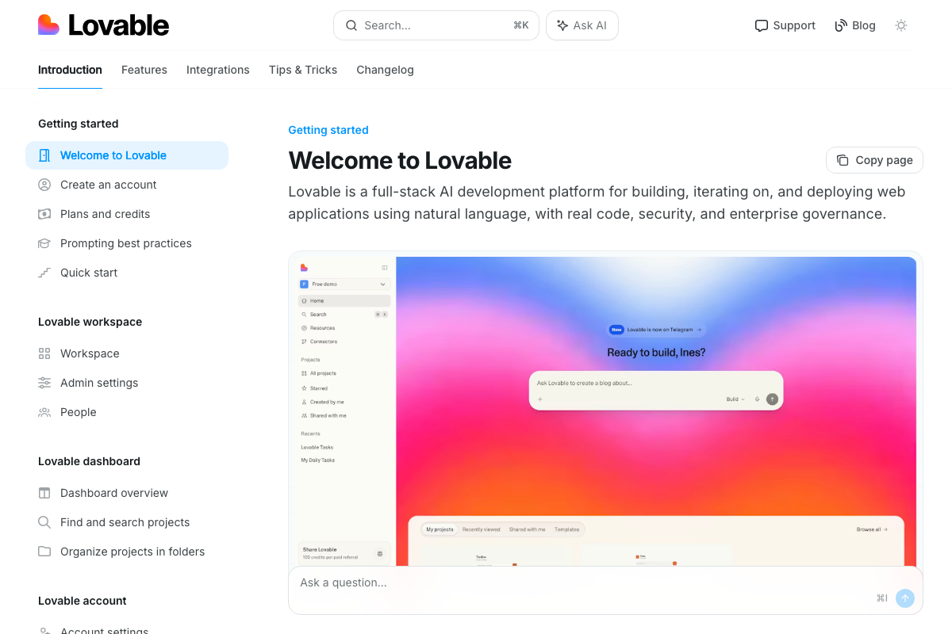Open the Workspace page
The height and width of the screenshot is (634, 952).
click(x=127, y=353)
